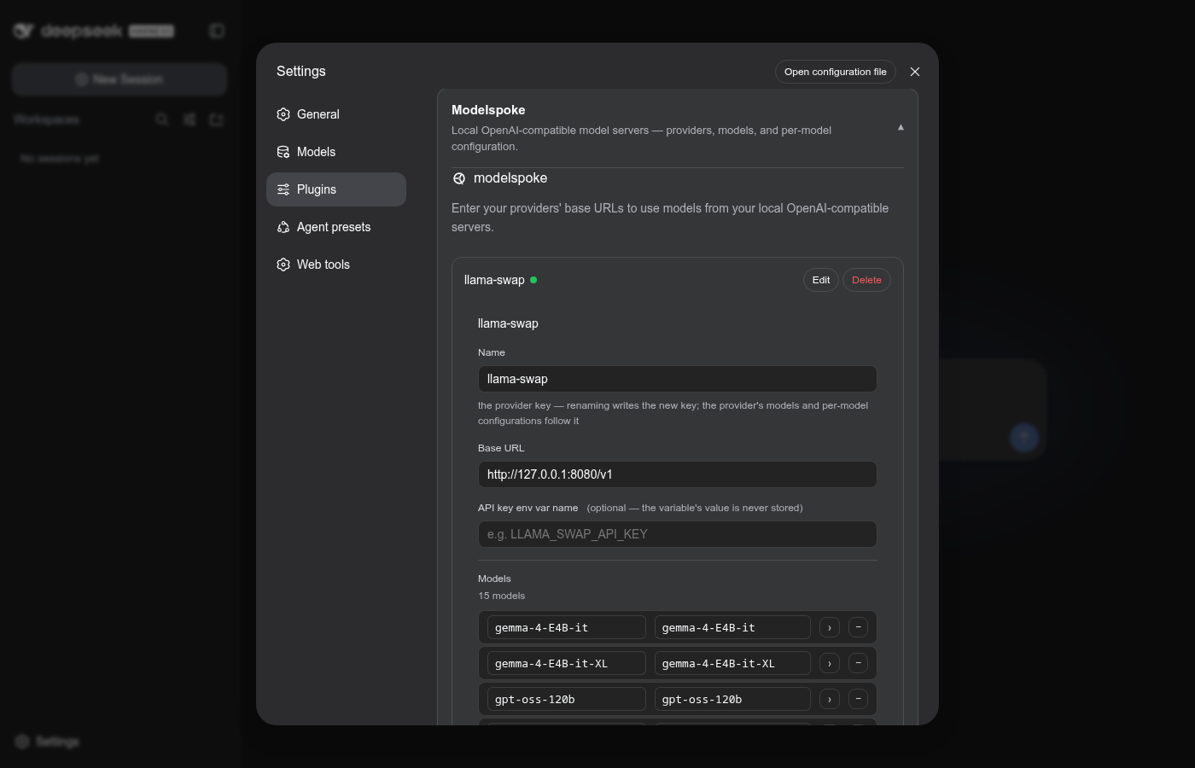Edit the llama-swap provider
Viewport: 1195px width, 768px height.
click(x=821, y=280)
